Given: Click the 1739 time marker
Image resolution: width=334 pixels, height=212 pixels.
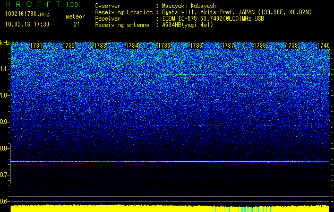Looking at the screenshot, I should (292, 46).
